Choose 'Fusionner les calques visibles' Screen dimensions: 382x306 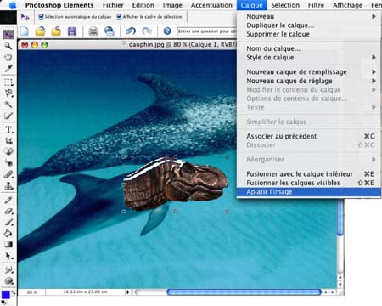[309, 183]
